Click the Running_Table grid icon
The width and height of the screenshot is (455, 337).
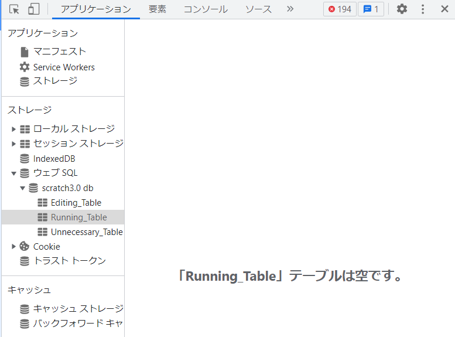[x=42, y=217]
